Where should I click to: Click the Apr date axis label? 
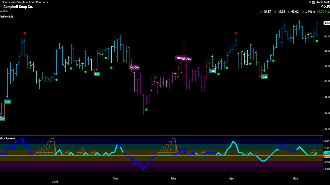232,178
